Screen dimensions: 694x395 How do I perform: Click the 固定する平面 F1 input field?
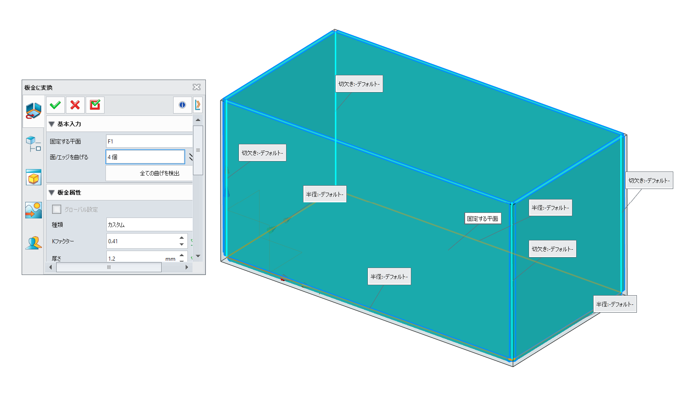click(149, 142)
